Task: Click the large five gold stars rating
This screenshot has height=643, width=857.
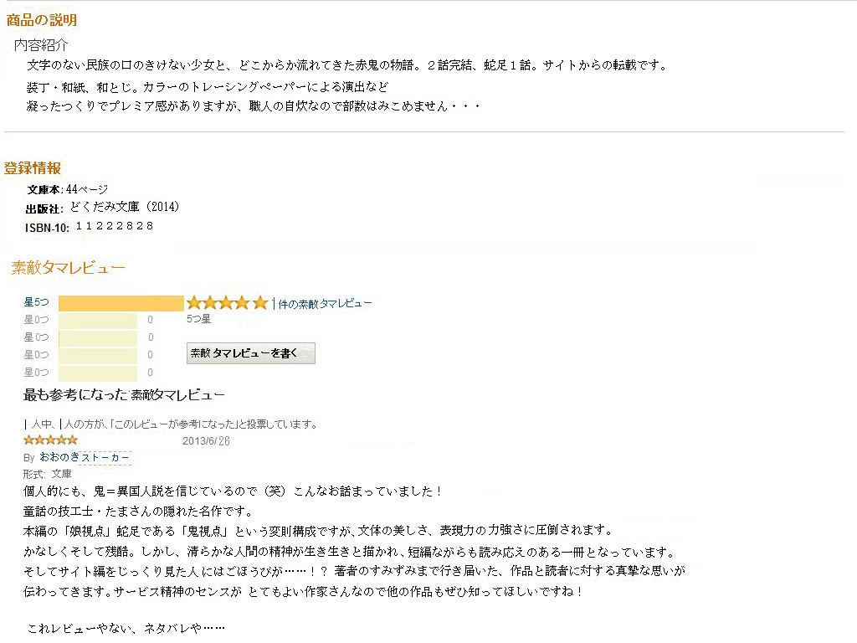Action: pyautogui.click(x=227, y=303)
